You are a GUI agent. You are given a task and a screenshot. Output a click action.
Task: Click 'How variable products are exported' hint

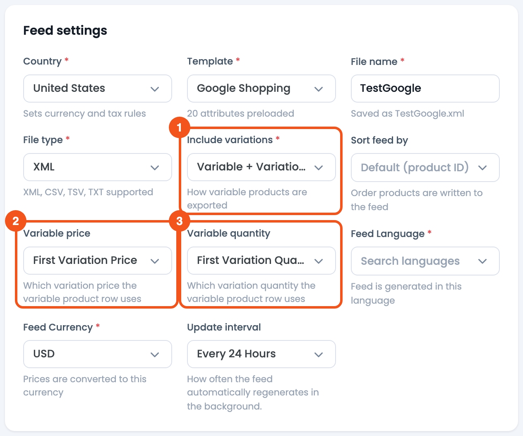click(x=247, y=199)
